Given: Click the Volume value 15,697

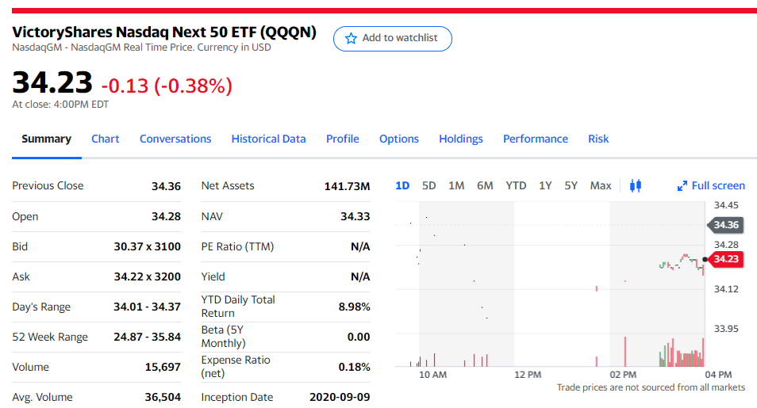Looking at the screenshot, I should point(163,367).
